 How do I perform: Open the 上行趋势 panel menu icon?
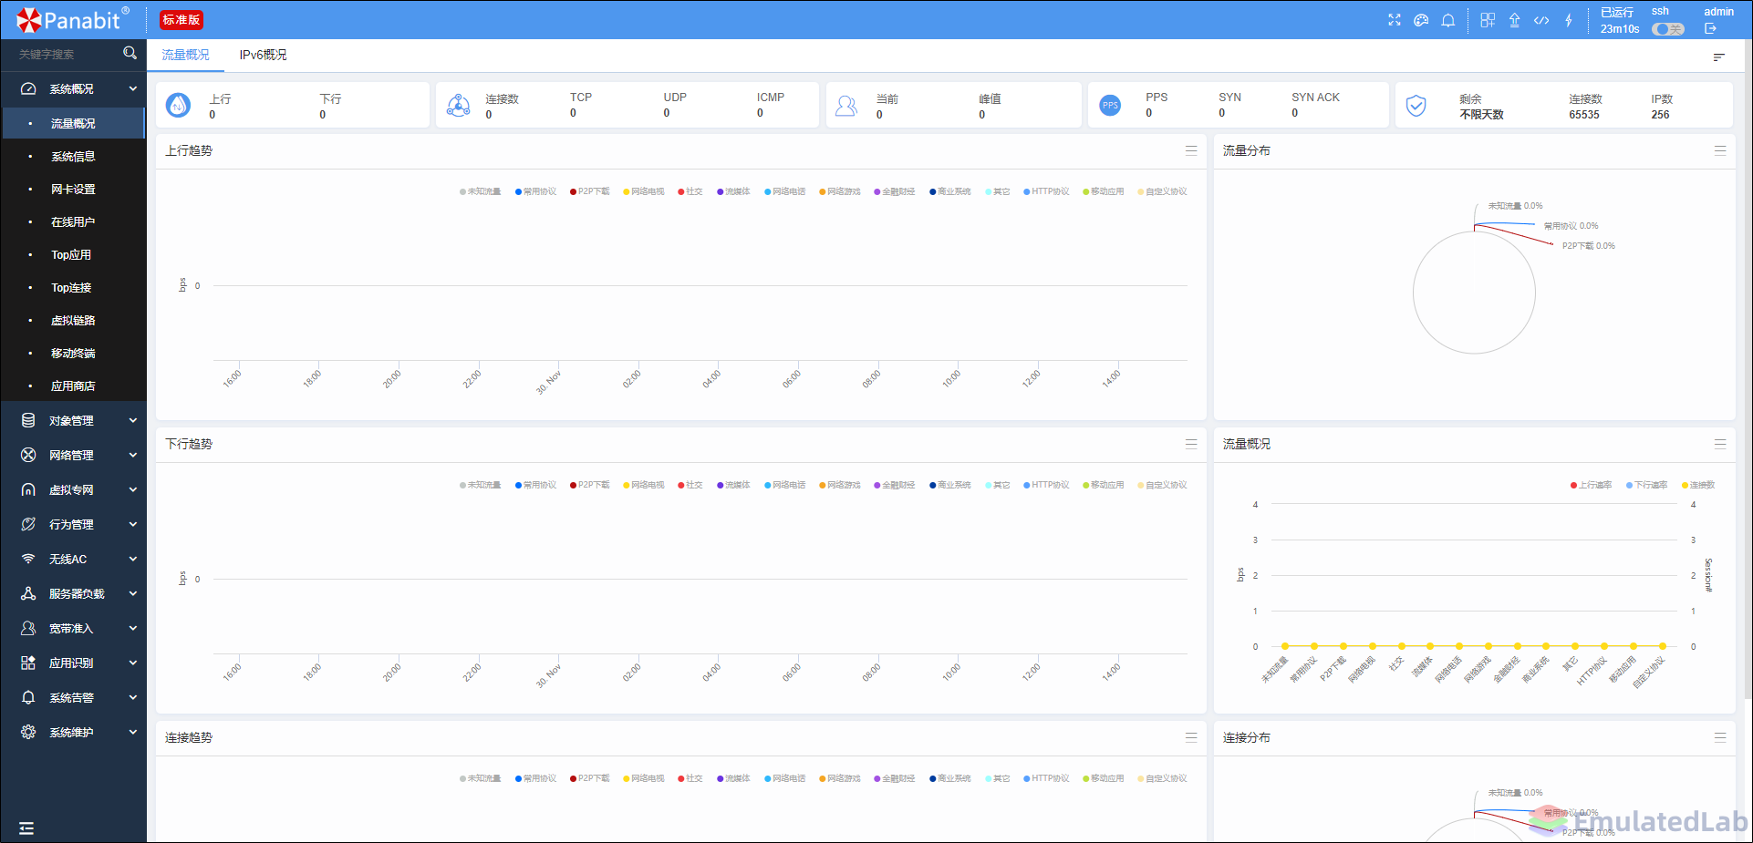(x=1191, y=150)
